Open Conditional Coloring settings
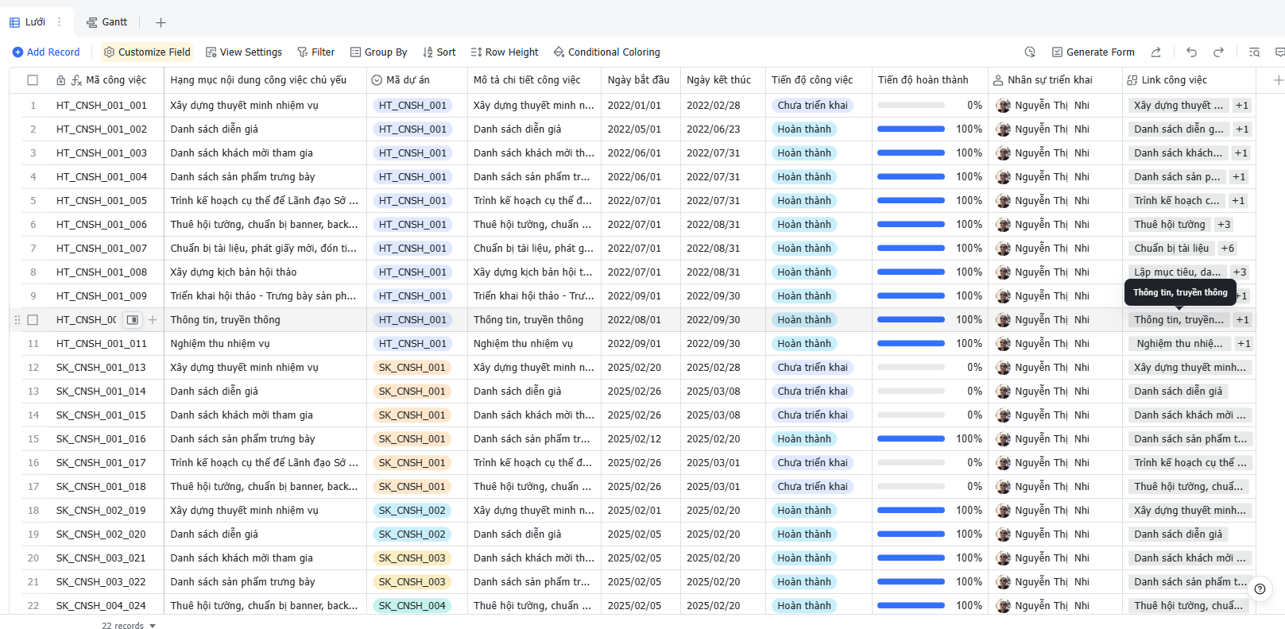1285x629 pixels. 607,52
